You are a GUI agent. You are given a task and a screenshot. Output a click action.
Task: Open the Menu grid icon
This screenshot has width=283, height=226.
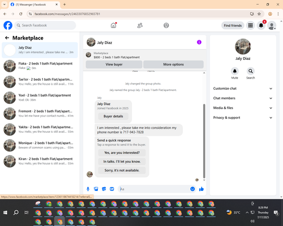tap(250, 25)
